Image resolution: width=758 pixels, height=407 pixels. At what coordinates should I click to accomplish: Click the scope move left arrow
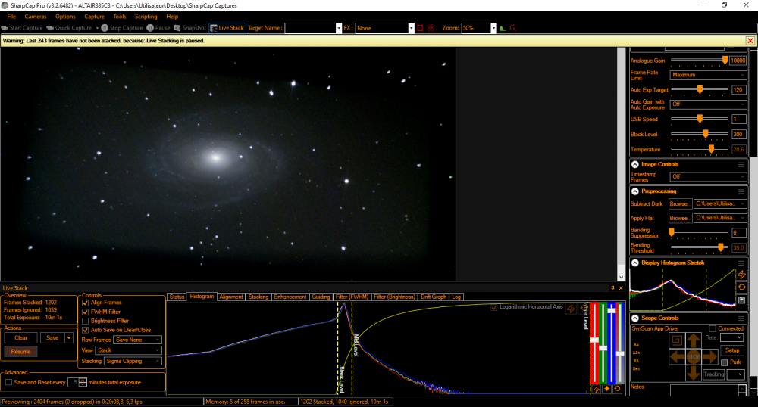(x=677, y=357)
